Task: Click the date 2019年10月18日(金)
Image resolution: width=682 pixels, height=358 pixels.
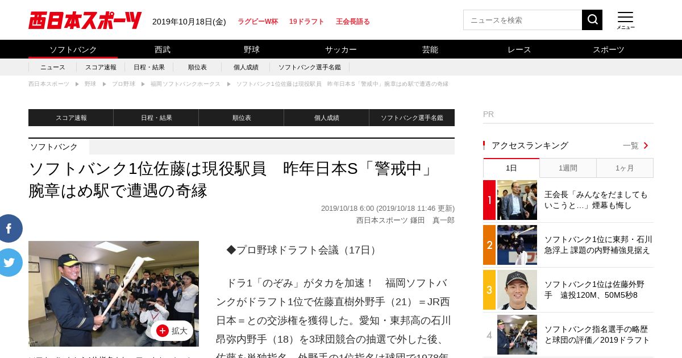Action: 189,22
